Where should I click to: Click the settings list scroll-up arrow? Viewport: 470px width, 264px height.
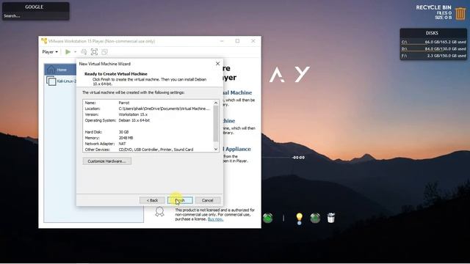tap(216, 103)
